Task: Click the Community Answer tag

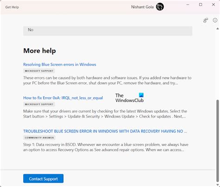Action: [39, 138]
